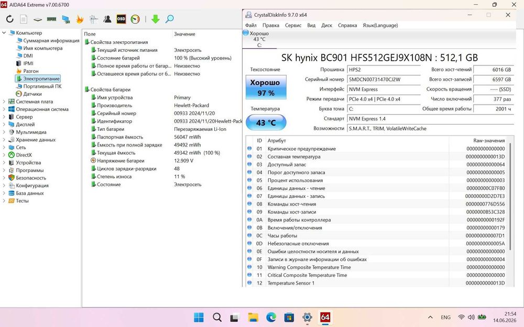Open Settings gear on the taskbar

click(x=307, y=317)
